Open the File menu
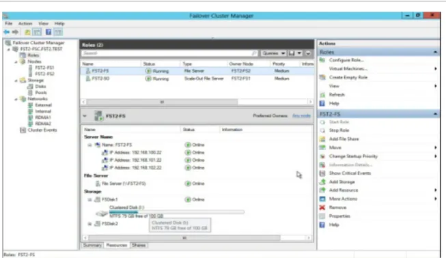The height and width of the screenshot is (258, 446). pyautogui.click(x=9, y=23)
